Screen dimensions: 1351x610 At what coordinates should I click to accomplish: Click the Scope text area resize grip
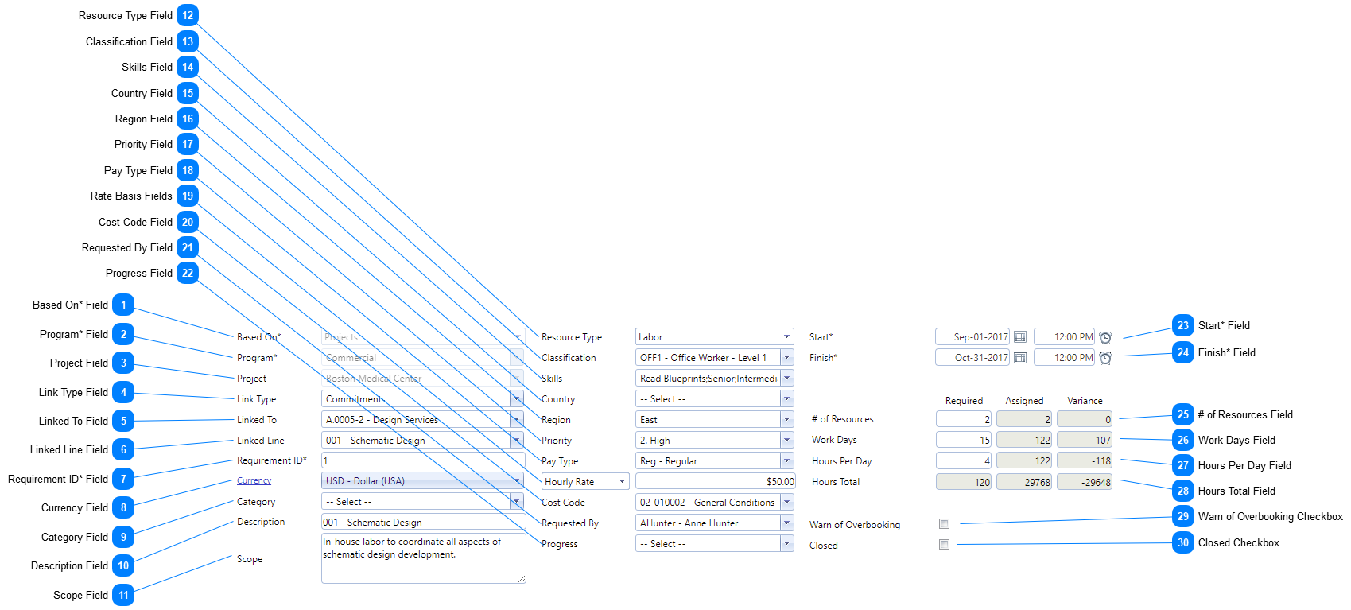click(522, 580)
